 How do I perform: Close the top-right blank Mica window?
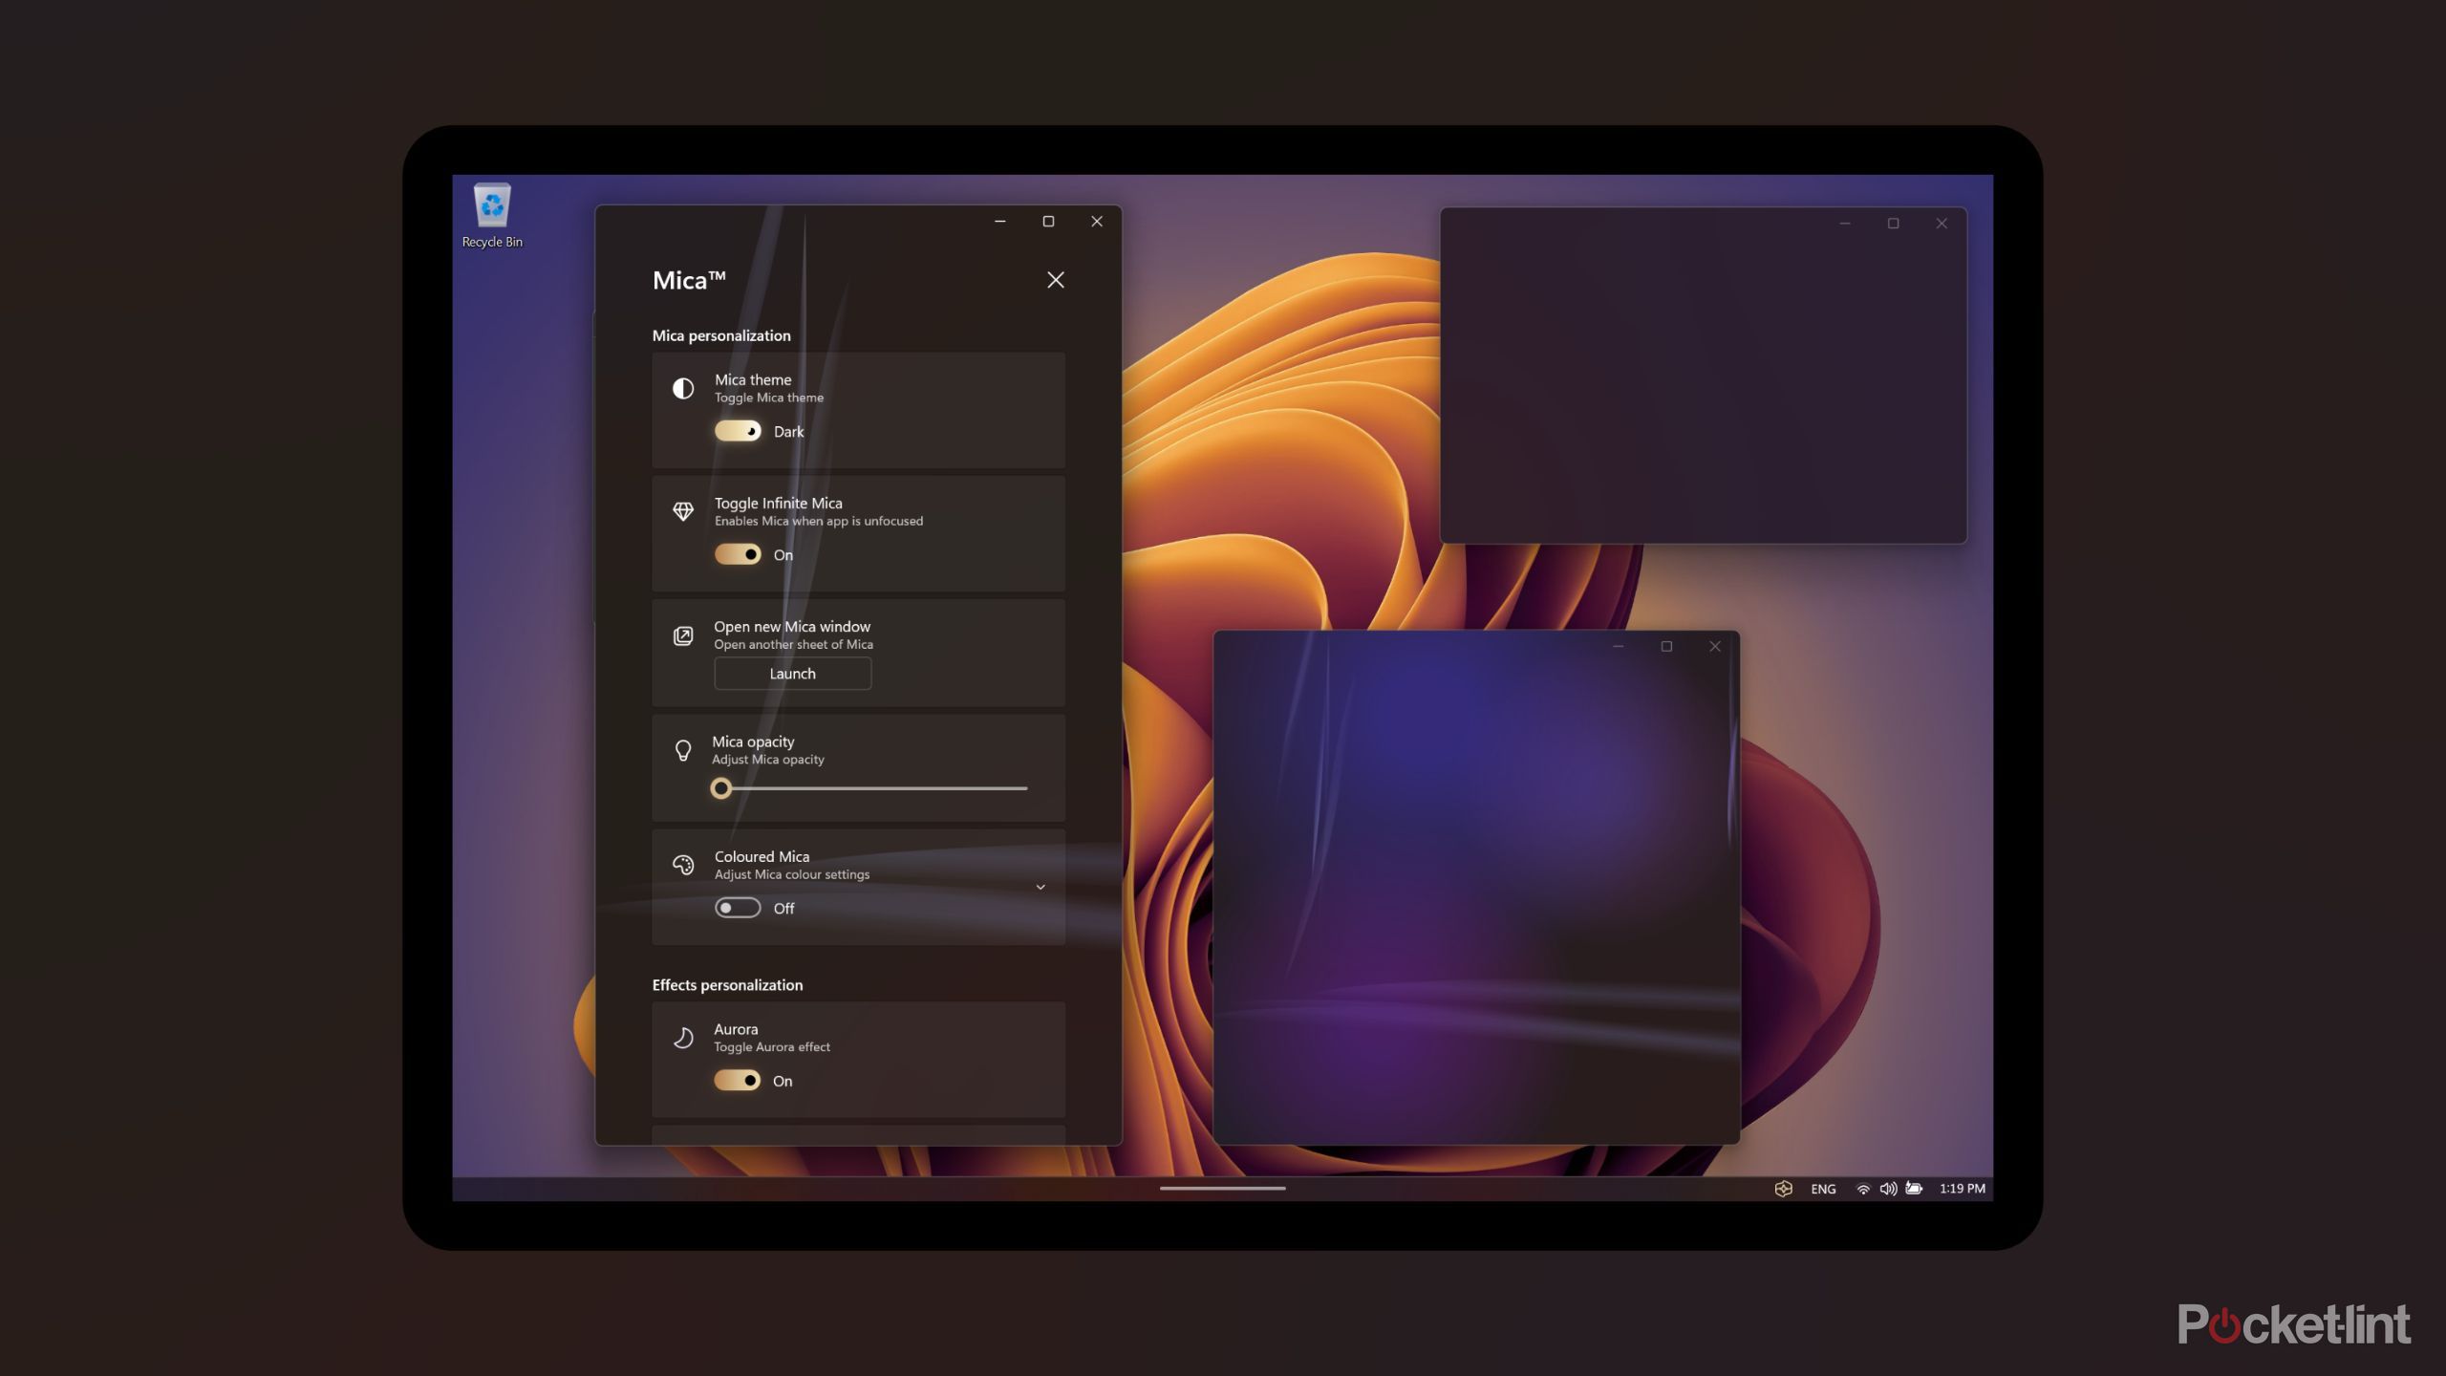click(1942, 224)
